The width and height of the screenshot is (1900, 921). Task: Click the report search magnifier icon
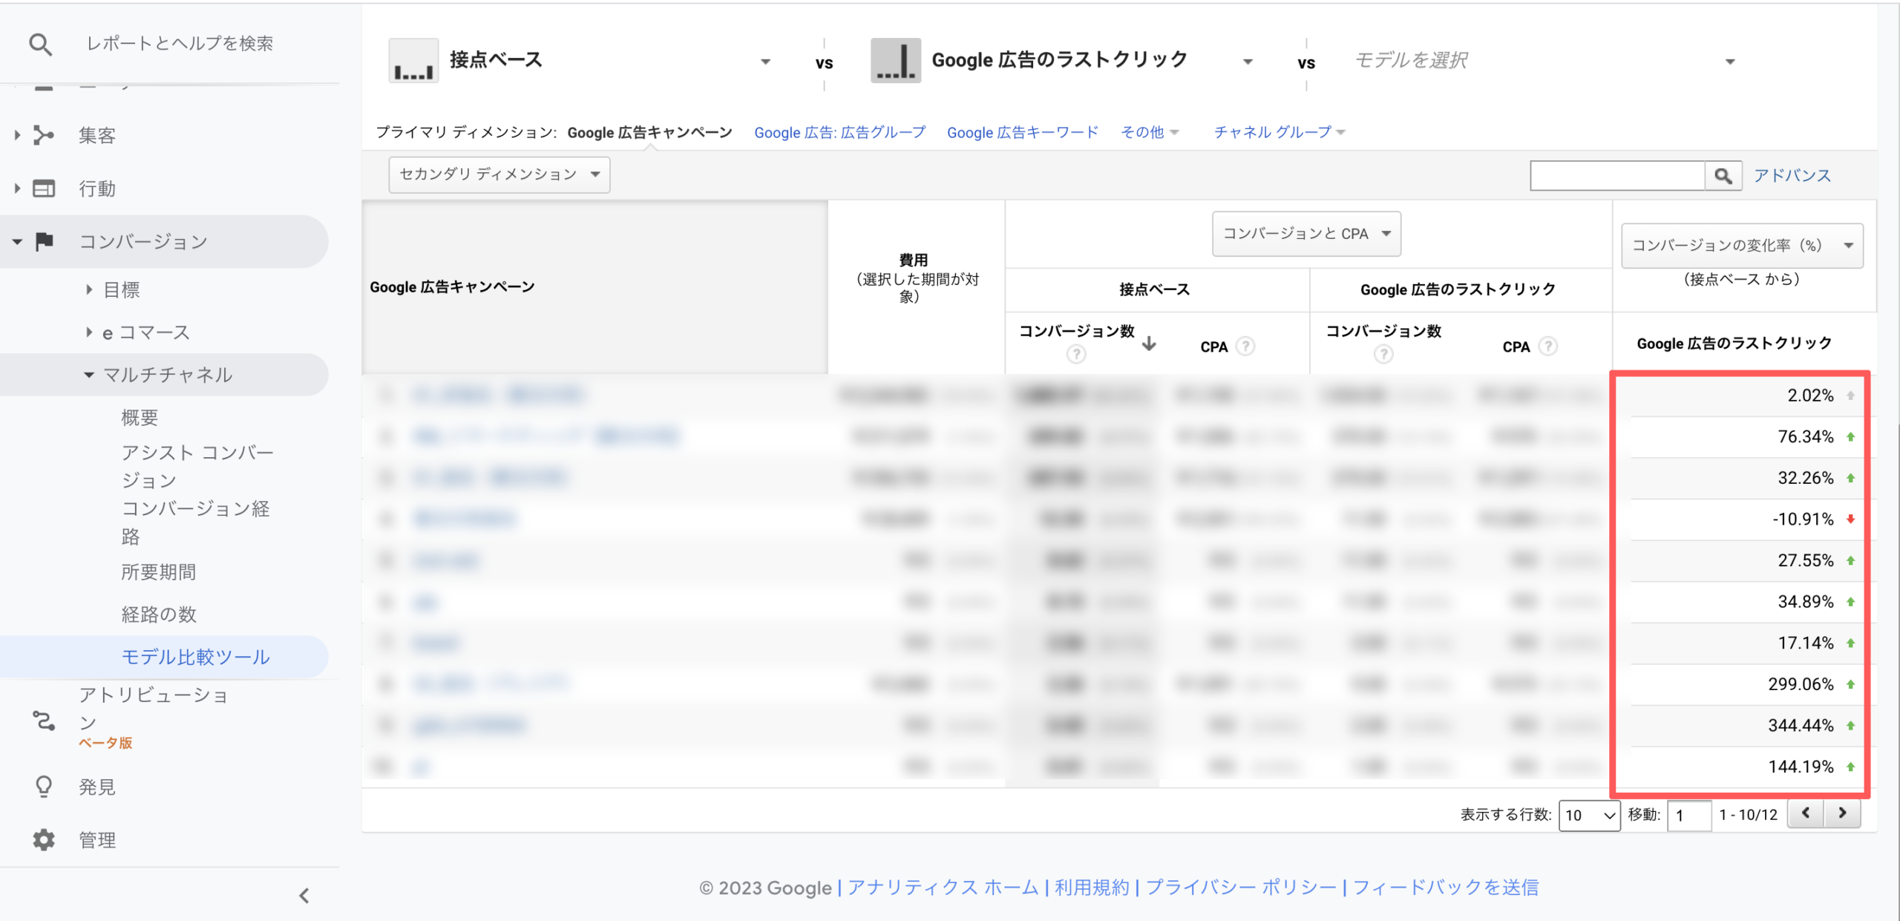click(x=41, y=43)
